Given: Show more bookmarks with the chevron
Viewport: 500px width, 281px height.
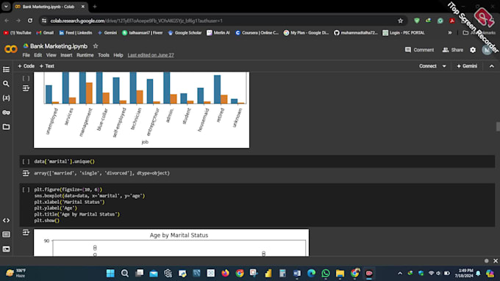Looking at the screenshot, I should pyautogui.click(x=450, y=33).
